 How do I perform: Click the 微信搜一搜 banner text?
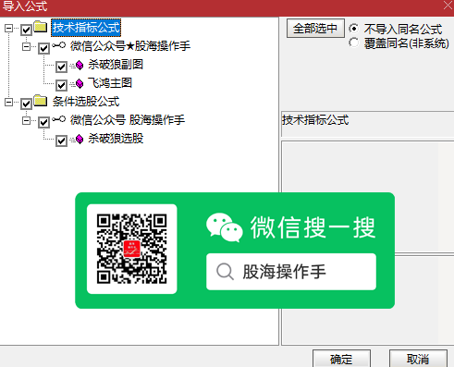(313, 227)
